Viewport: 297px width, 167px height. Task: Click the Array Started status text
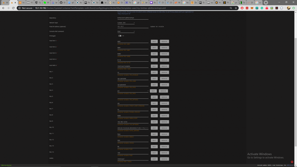7,165
